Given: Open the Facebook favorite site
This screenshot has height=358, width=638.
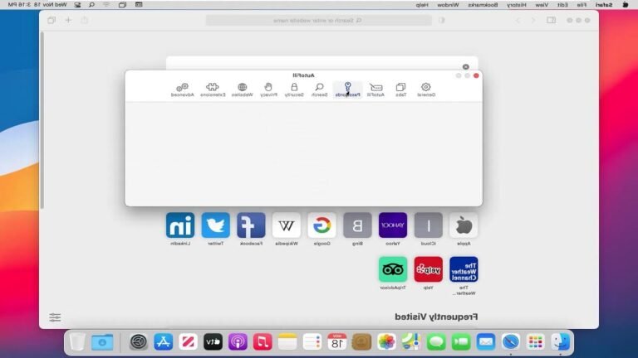Looking at the screenshot, I should point(251,225).
